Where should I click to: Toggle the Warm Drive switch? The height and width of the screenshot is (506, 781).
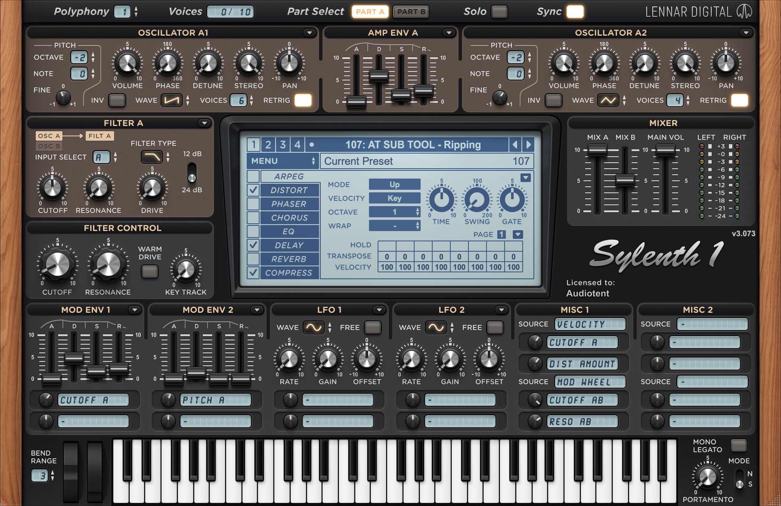pos(150,272)
